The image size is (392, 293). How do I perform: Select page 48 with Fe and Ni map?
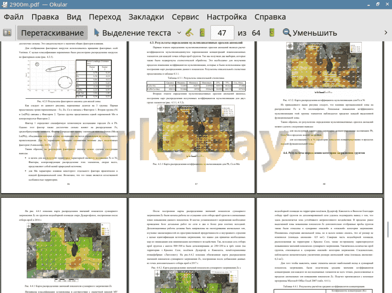click(320, 117)
